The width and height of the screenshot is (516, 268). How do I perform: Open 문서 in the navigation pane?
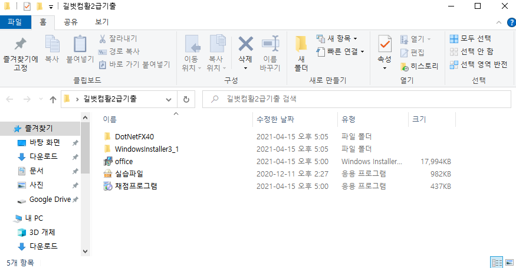[37, 171]
